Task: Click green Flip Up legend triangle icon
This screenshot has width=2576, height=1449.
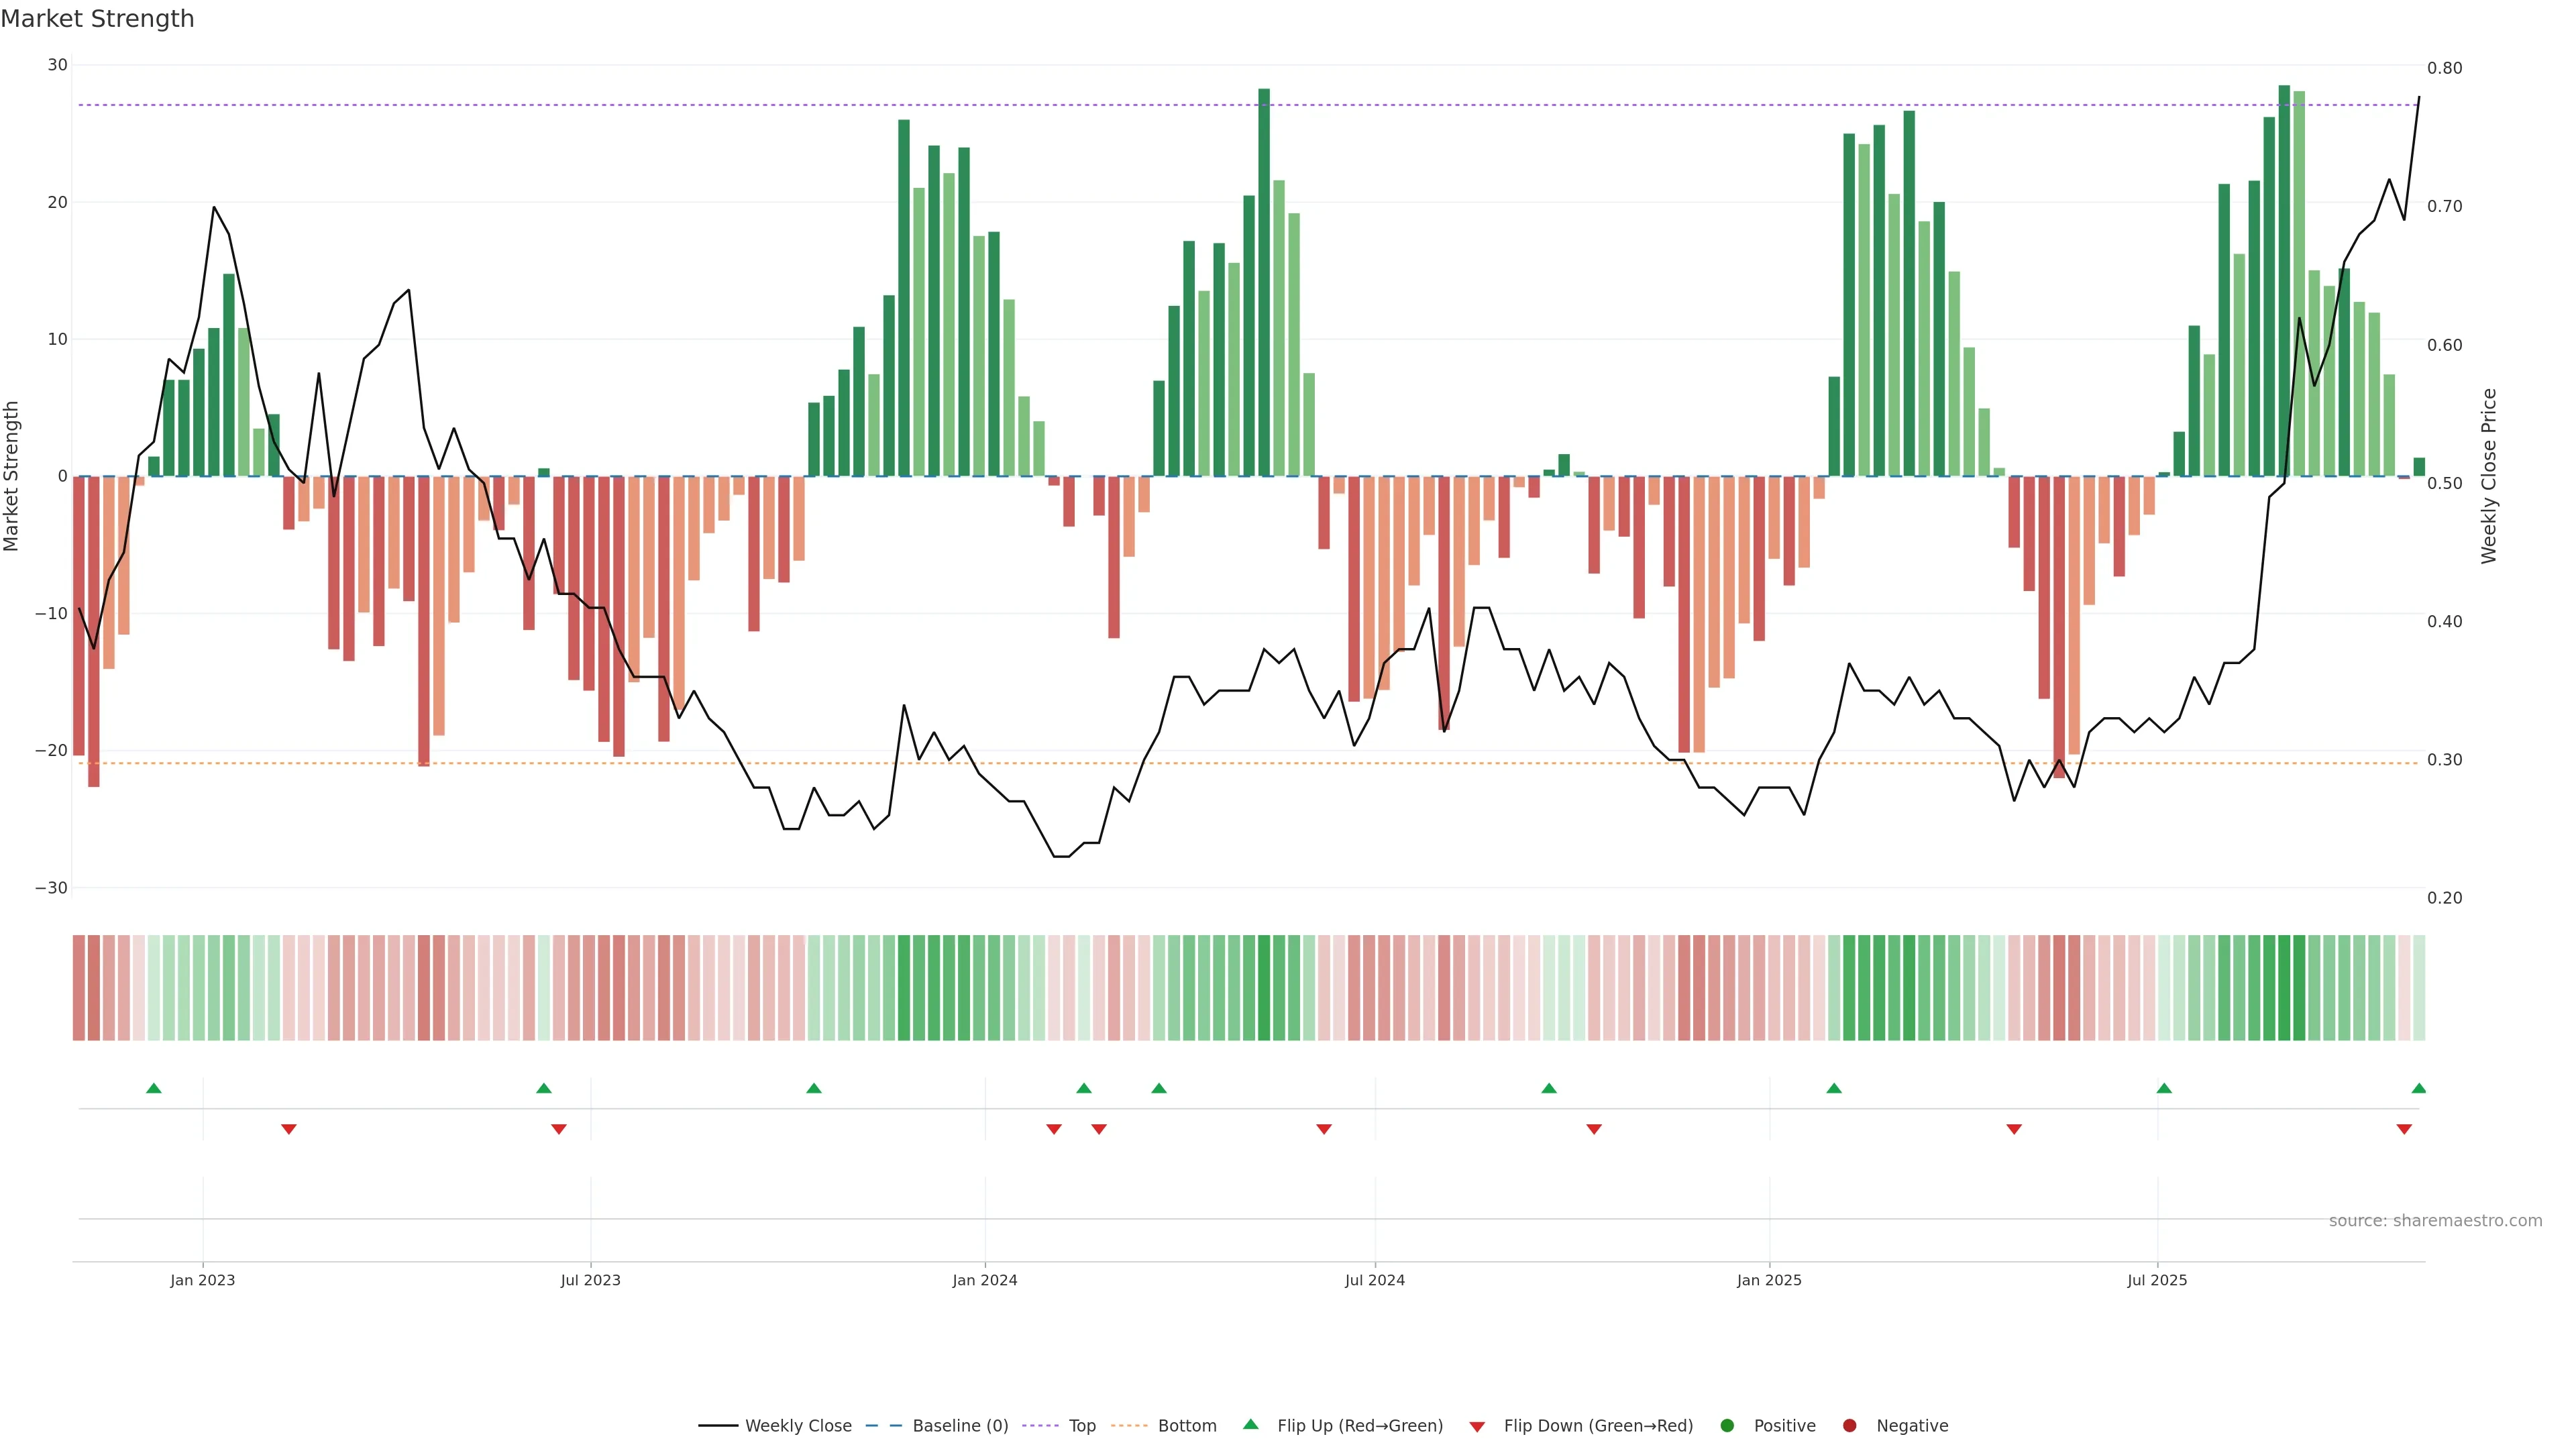Action: click(x=1250, y=1425)
